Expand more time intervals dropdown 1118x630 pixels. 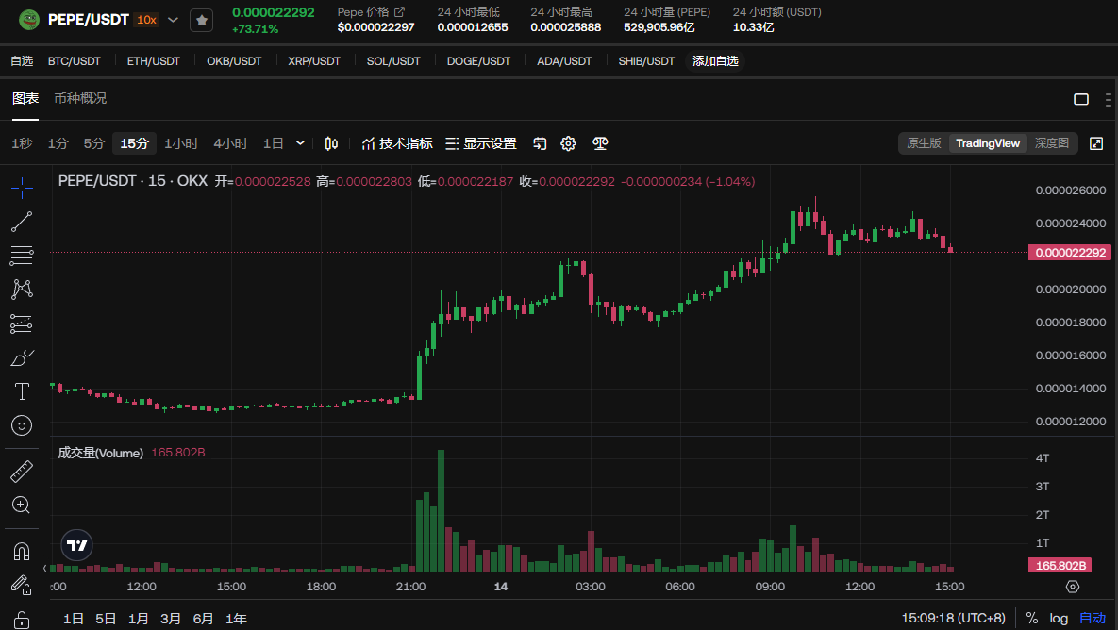[300, 143]
